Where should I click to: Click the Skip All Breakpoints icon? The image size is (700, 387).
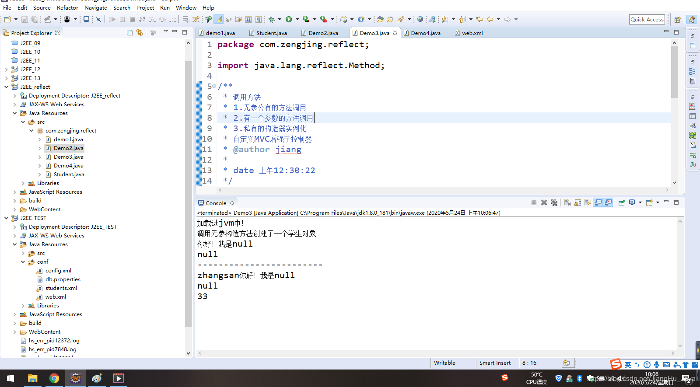click(x=98, y=19)
